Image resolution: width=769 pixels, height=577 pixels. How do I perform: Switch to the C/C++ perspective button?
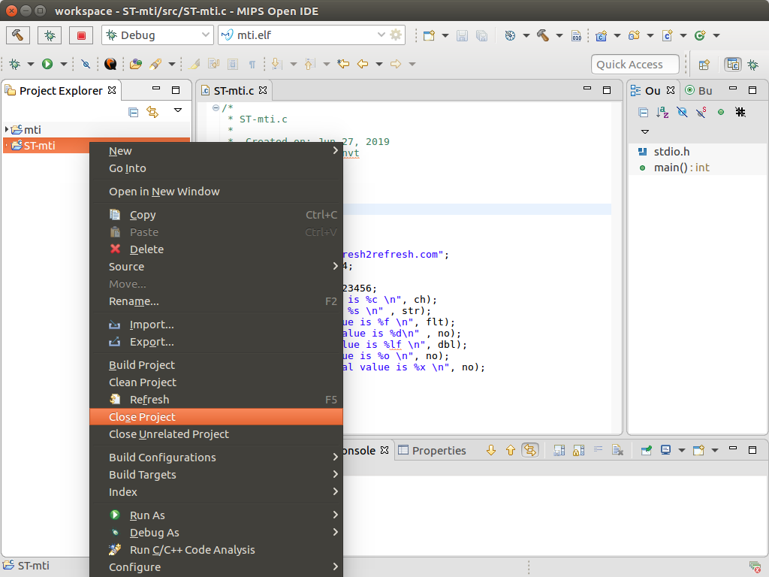[x=733, y=65]
